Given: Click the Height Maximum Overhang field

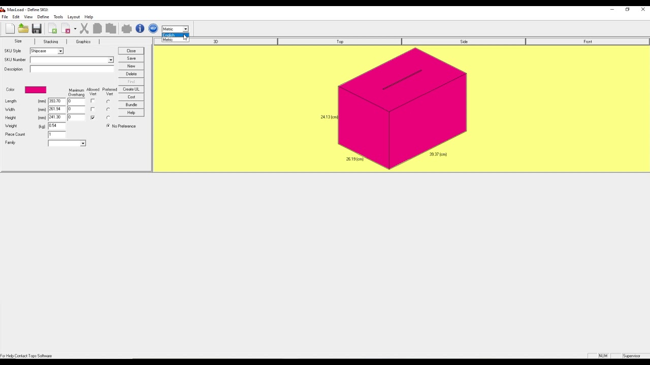Looking at the screenshot, I should click(x=76, y=118).
